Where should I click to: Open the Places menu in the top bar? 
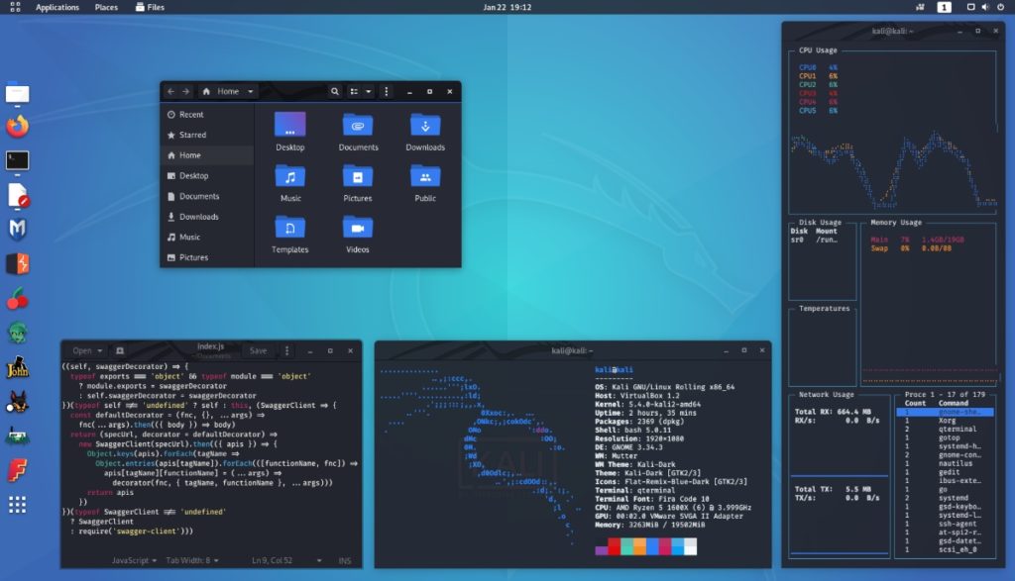tap(106, 6)
